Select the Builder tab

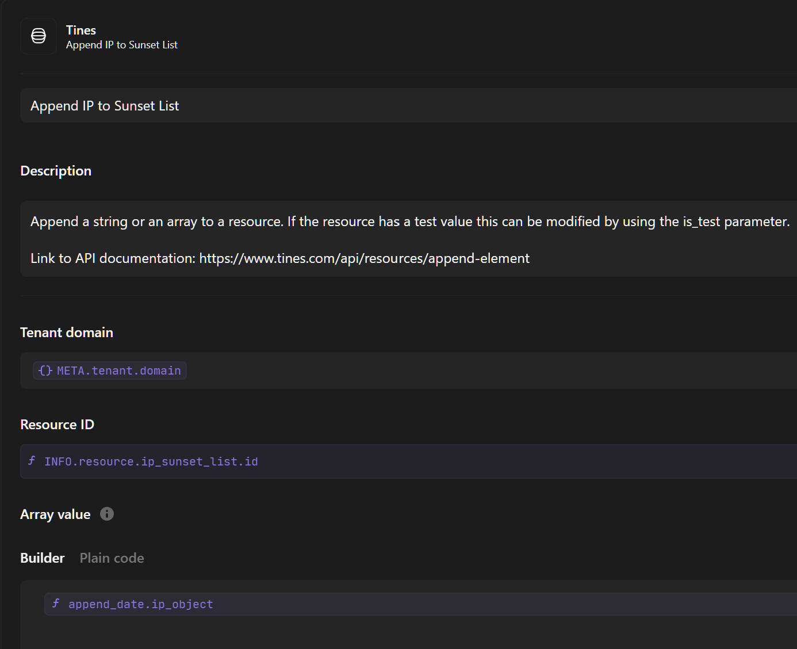43,558
